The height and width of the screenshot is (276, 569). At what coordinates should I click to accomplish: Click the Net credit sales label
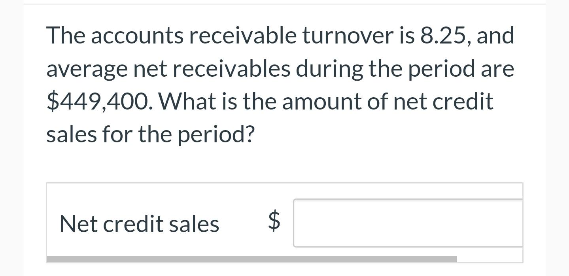click(x=139, y=223)
